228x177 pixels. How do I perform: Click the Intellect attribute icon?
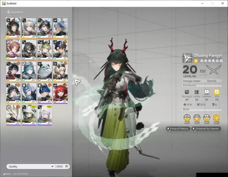tap(207, 92)
